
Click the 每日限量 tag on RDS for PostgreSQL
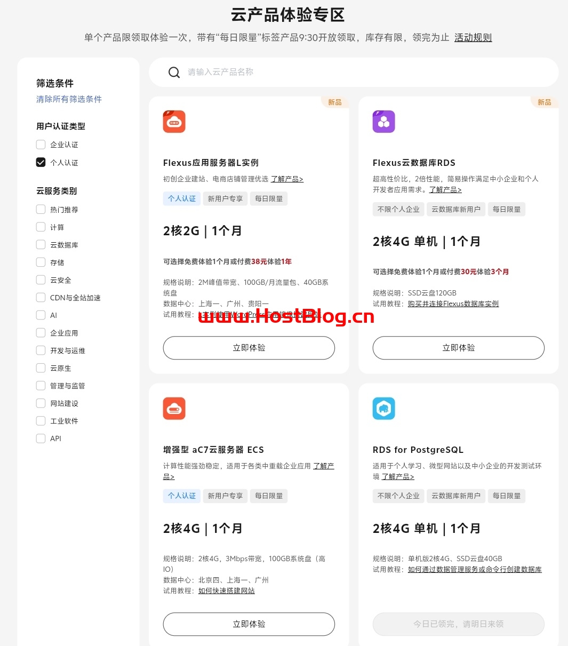pos(507,496)
